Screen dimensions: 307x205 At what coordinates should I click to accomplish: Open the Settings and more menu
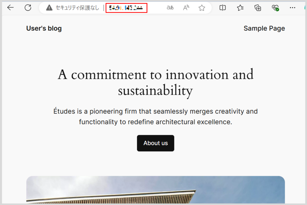tap(293, 8)
